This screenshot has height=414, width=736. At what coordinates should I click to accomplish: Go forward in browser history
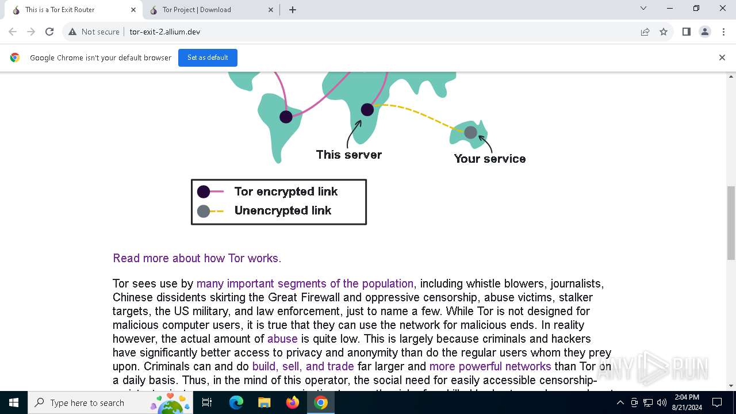click(31, 32)
